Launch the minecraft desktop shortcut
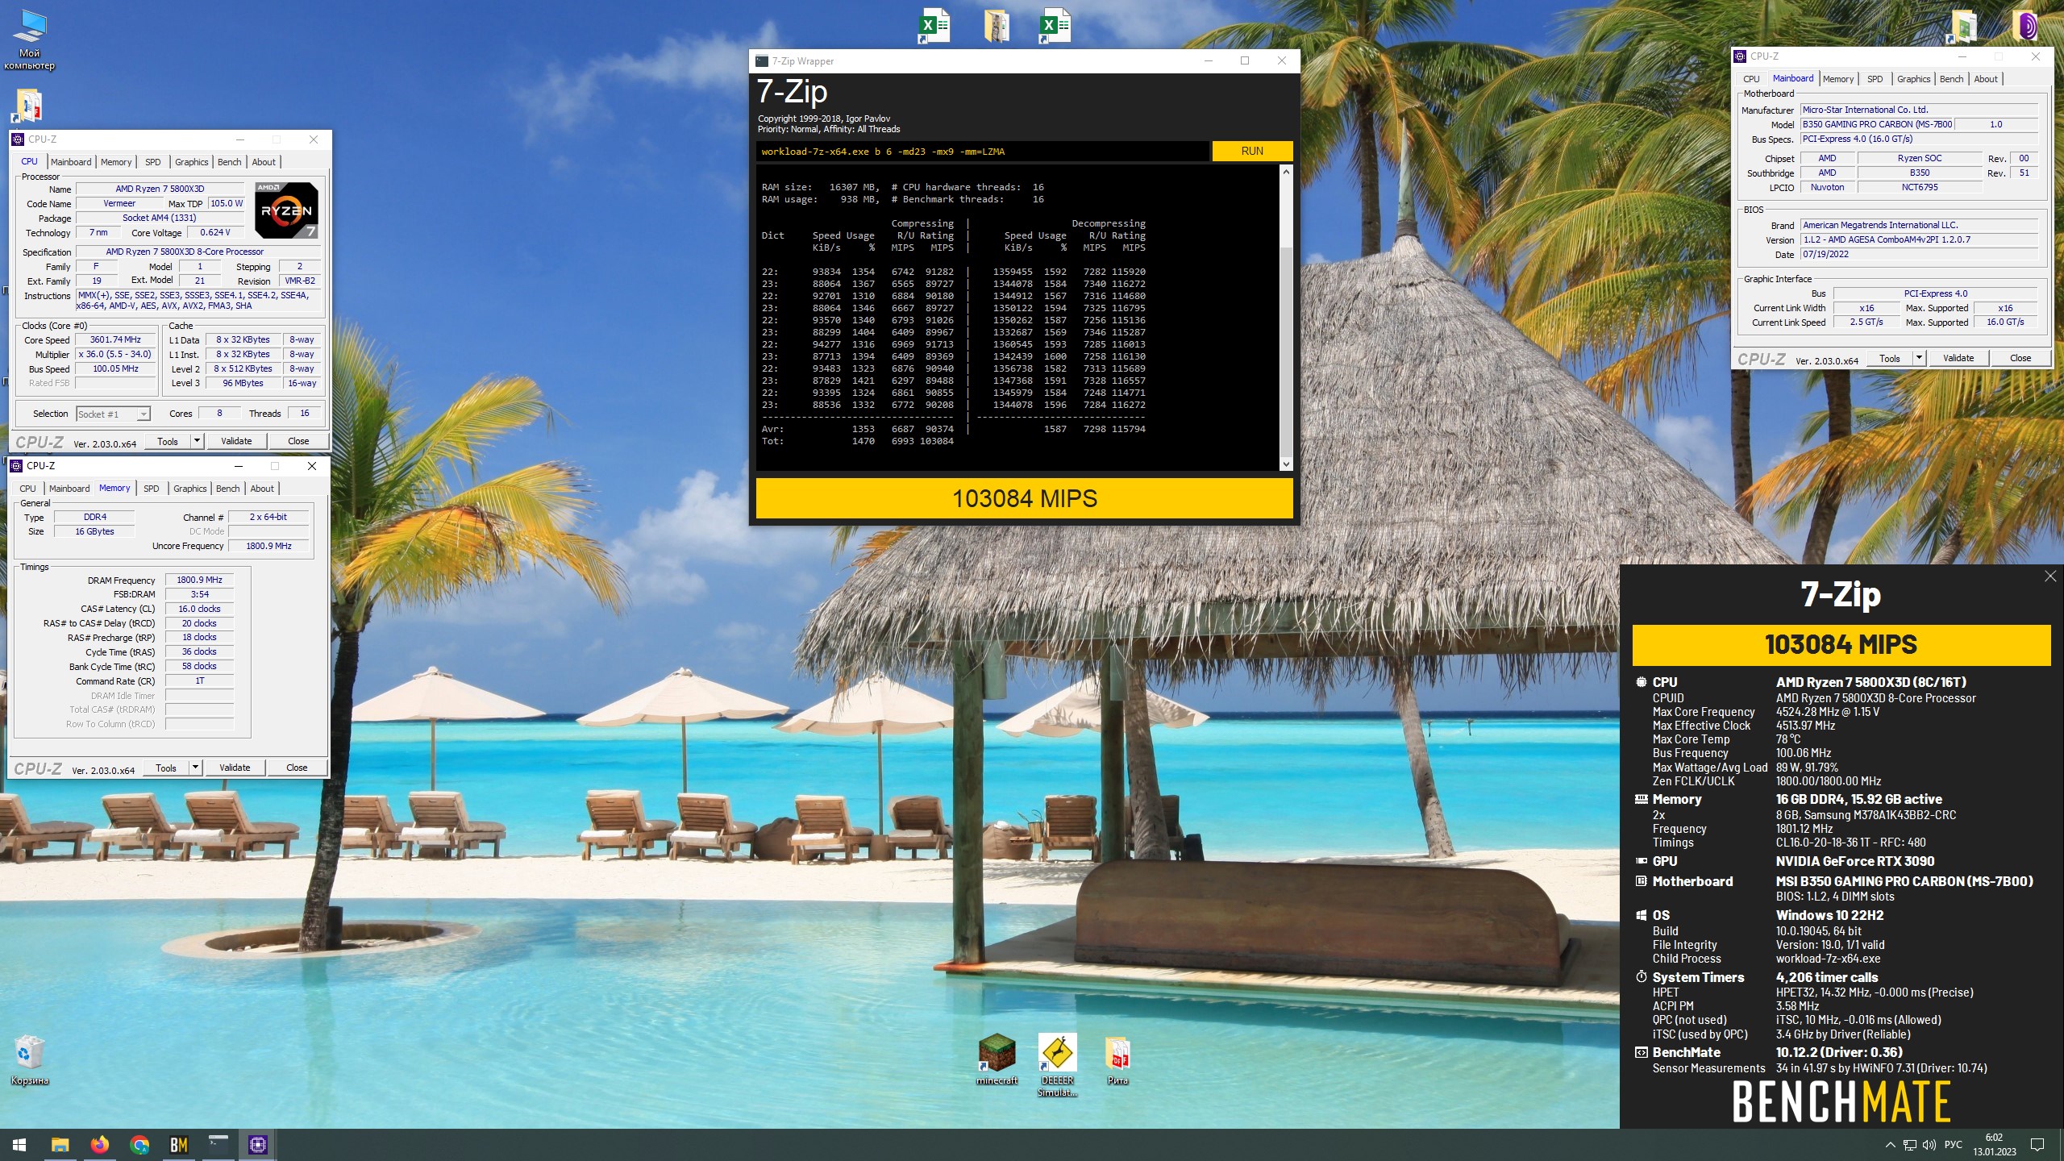 pyautogui.click(x=997, y=1059)
